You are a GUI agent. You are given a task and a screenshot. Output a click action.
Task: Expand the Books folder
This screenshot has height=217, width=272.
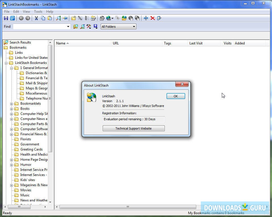(11, 109)
